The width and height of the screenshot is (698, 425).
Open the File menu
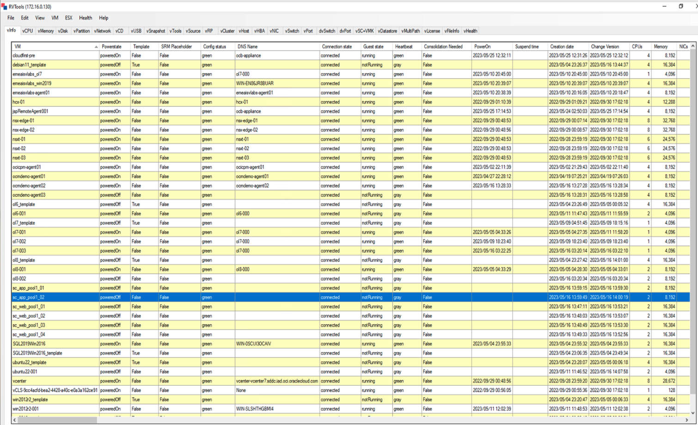click(10, 18)
